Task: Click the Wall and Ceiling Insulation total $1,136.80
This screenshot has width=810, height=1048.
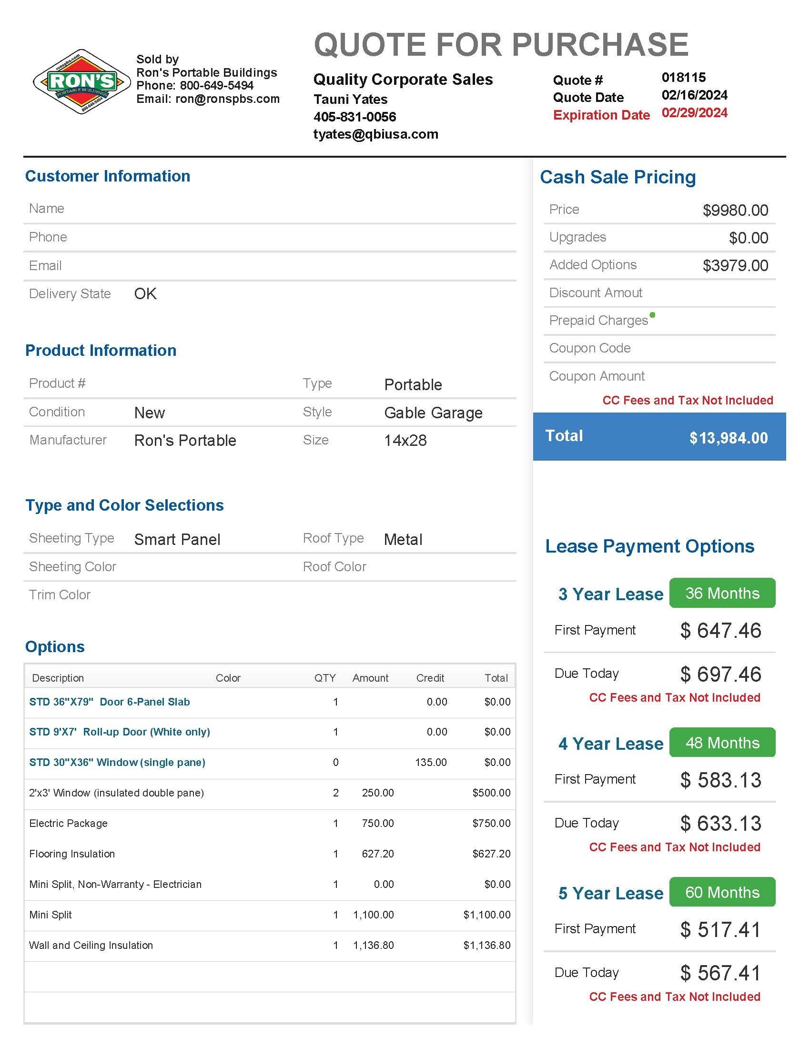Action: click(487, 945)
